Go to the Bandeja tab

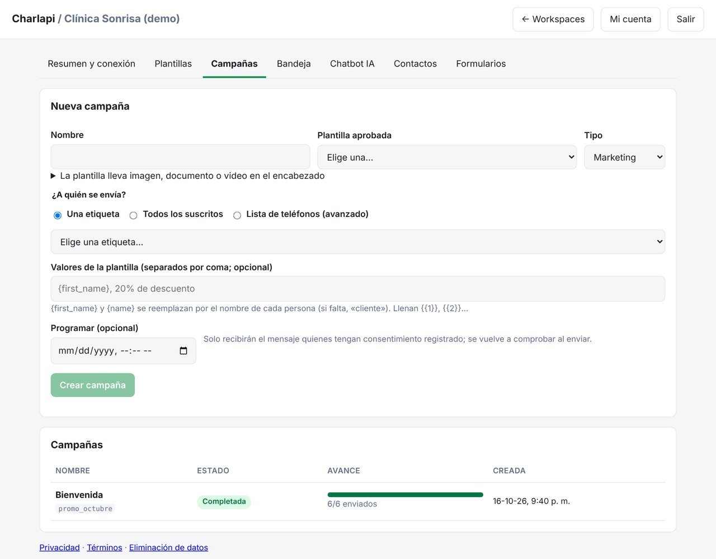[x=294, y=64]
